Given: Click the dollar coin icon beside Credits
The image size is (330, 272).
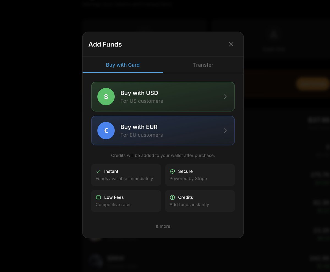Looking at the screenshot, I should click(x=172, y=197).
